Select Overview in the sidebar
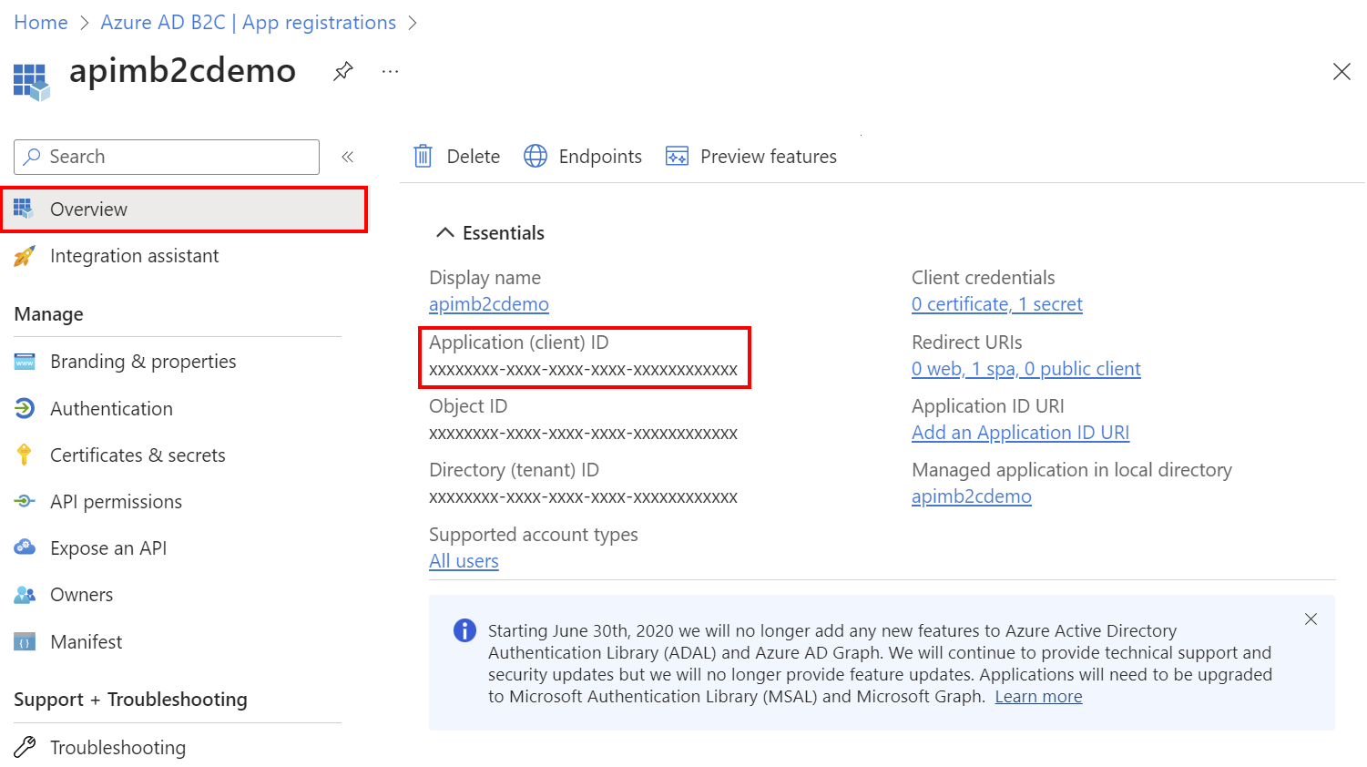The width and height of the screenshot is (1367, 767). (88, 209)
